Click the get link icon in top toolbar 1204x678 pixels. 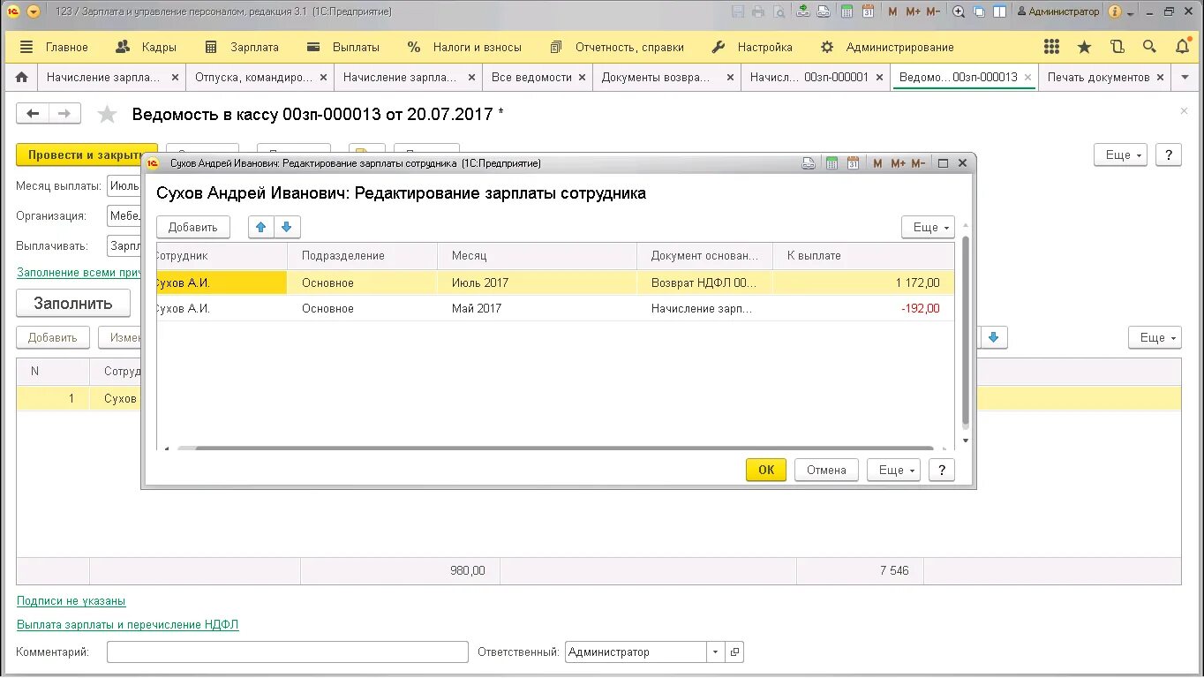click(802, 11)
